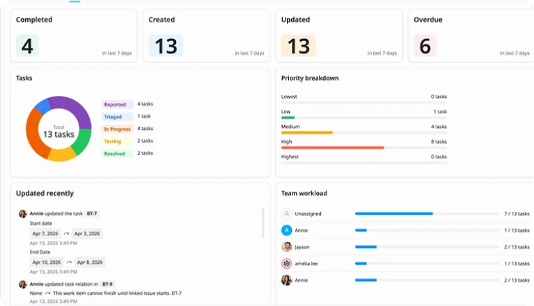The height and width of the screenshot is (306, 534).
Task: Click Annie's avatar beside the BT-7 update
Action: pyautogui.click(x=23, y=214)
